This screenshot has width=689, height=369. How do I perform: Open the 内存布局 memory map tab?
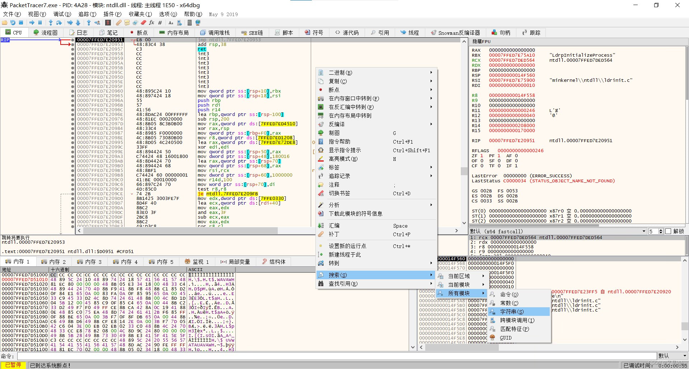[x=174, y=33]
